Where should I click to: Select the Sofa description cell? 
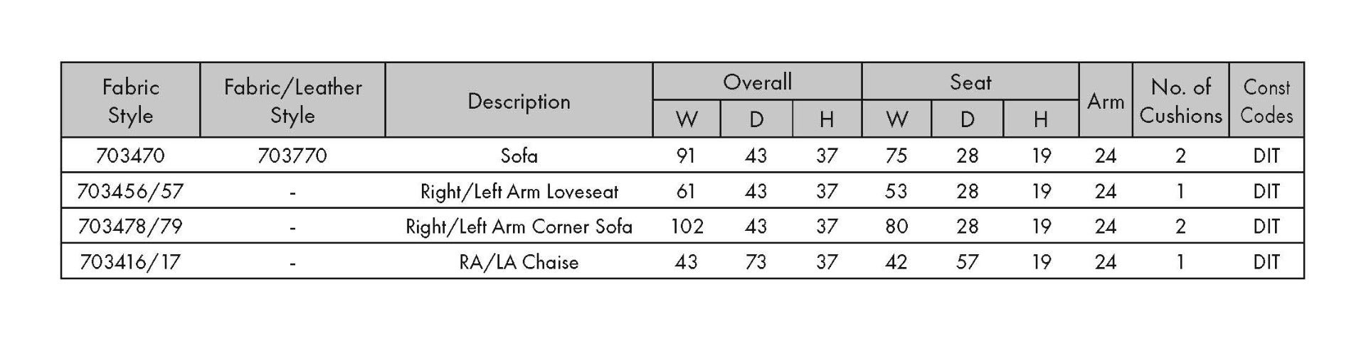519,156
